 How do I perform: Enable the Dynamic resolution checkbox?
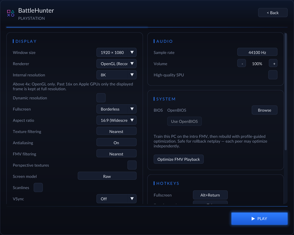pos(101,98)
